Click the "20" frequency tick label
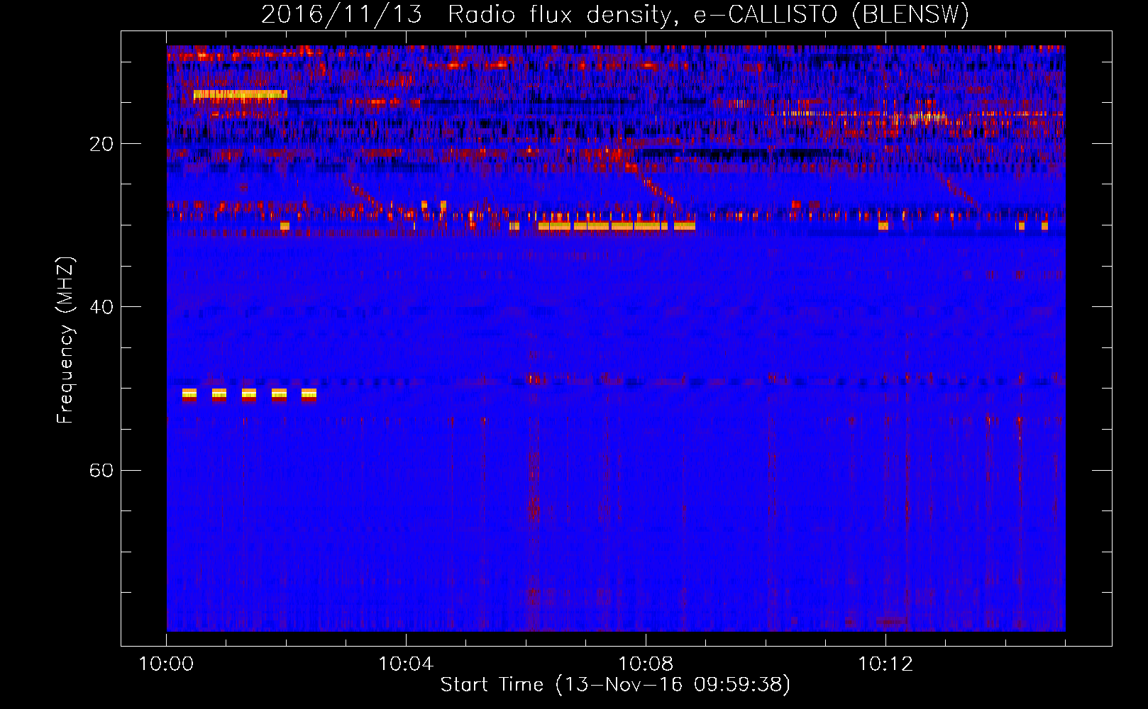The width and height of the screenshot is (1148, 709). (101, 144)
